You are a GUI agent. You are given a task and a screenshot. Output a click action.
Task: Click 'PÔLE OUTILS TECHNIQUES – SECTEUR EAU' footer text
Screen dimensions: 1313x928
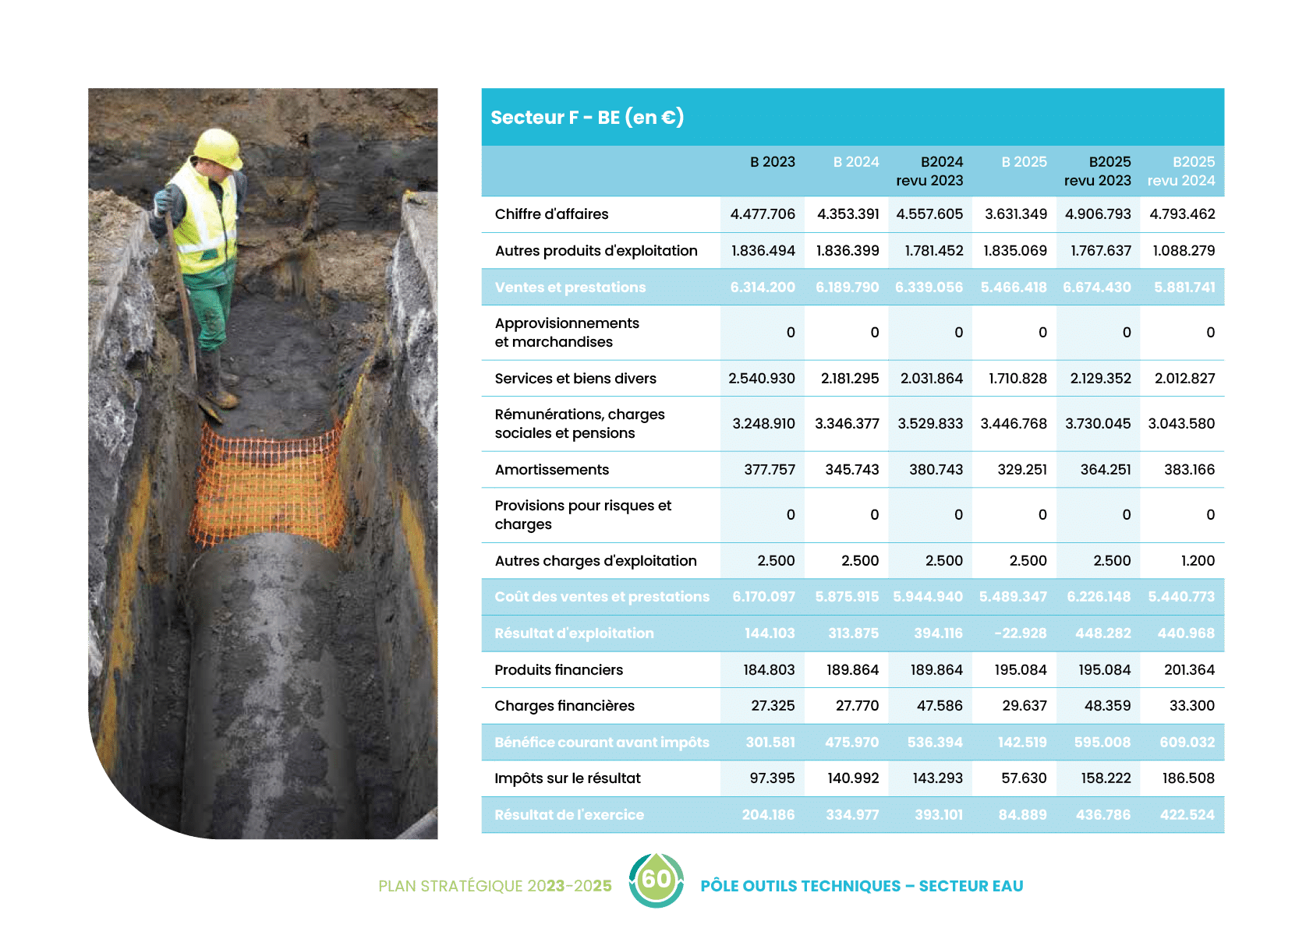(x=862, y=886)
